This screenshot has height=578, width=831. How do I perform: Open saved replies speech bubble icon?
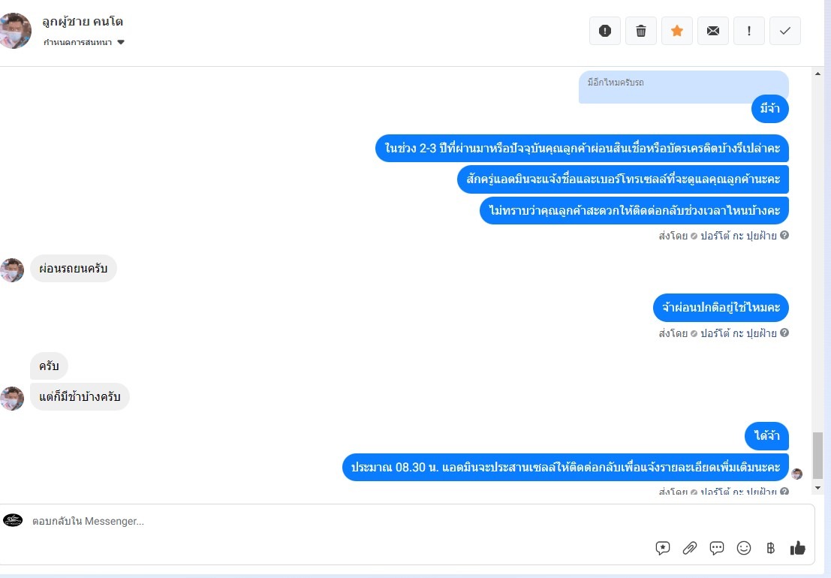(662, 548)
